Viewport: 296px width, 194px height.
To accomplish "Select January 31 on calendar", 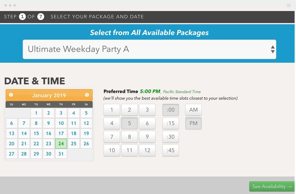I will click(x=61, y=154).
